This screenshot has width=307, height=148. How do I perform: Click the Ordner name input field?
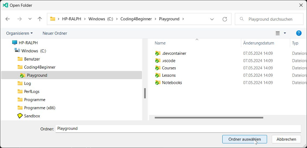tap(178, 129)
